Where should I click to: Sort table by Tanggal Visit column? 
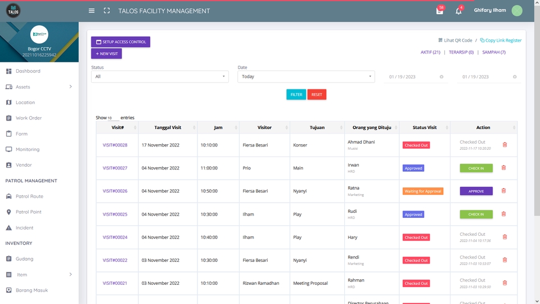pos(168,128)
